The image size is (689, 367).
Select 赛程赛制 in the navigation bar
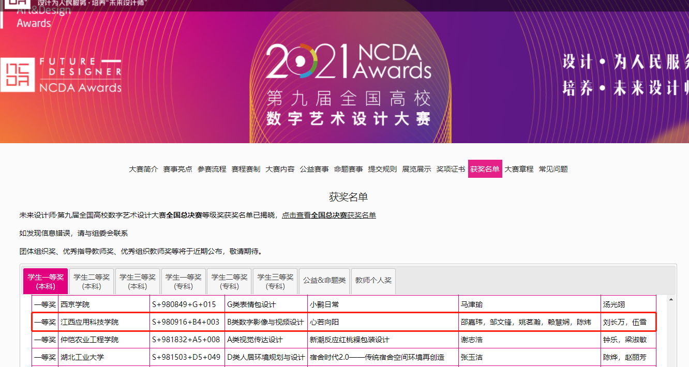click(x=246, y=169)
